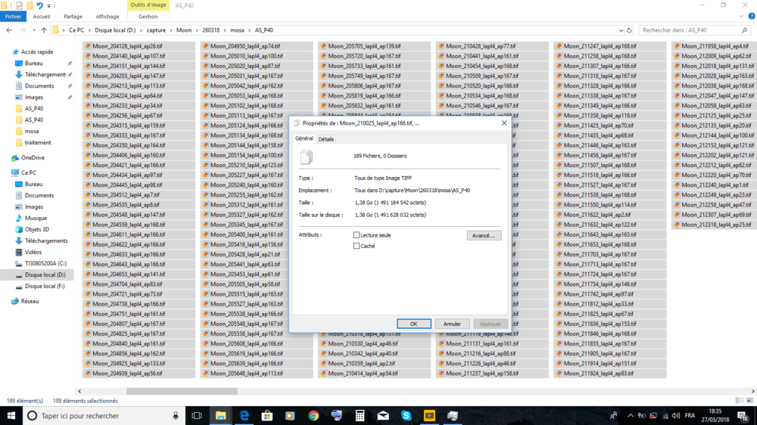Open Task View on the taskbar
The height and width of the screenshot is (425, 757).
pyautogui.click(x=197, y=415)
